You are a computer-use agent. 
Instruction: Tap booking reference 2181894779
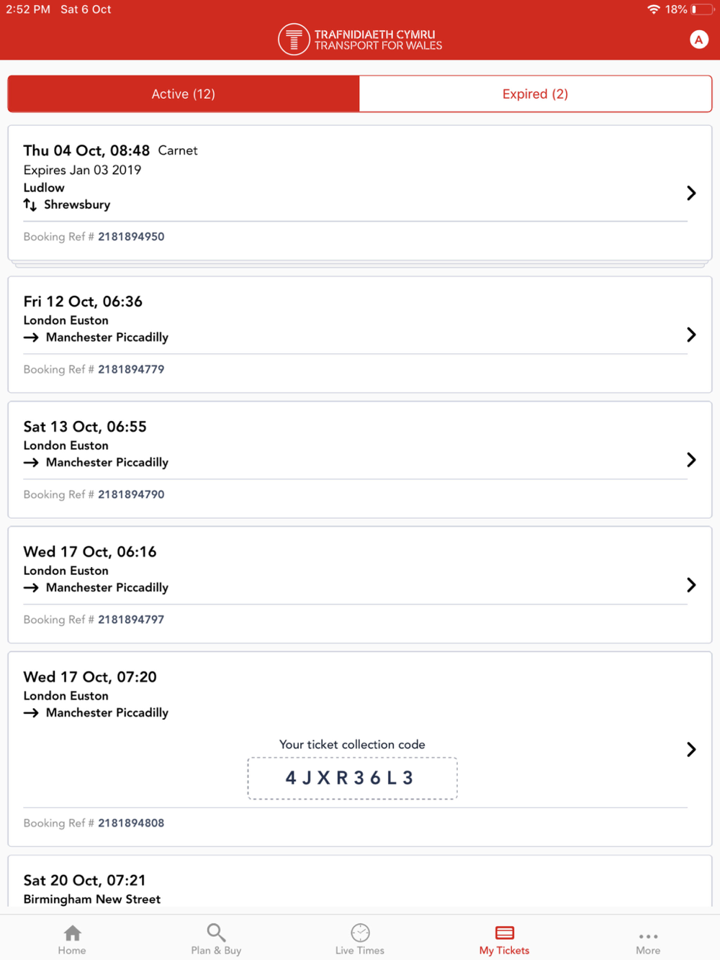tap(131, 369)
